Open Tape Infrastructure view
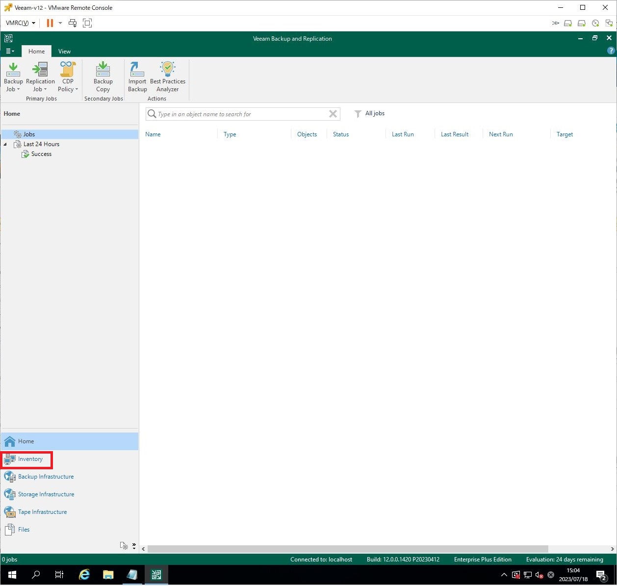617x586 pixels. pyautogui.click(x=69, y=512)
